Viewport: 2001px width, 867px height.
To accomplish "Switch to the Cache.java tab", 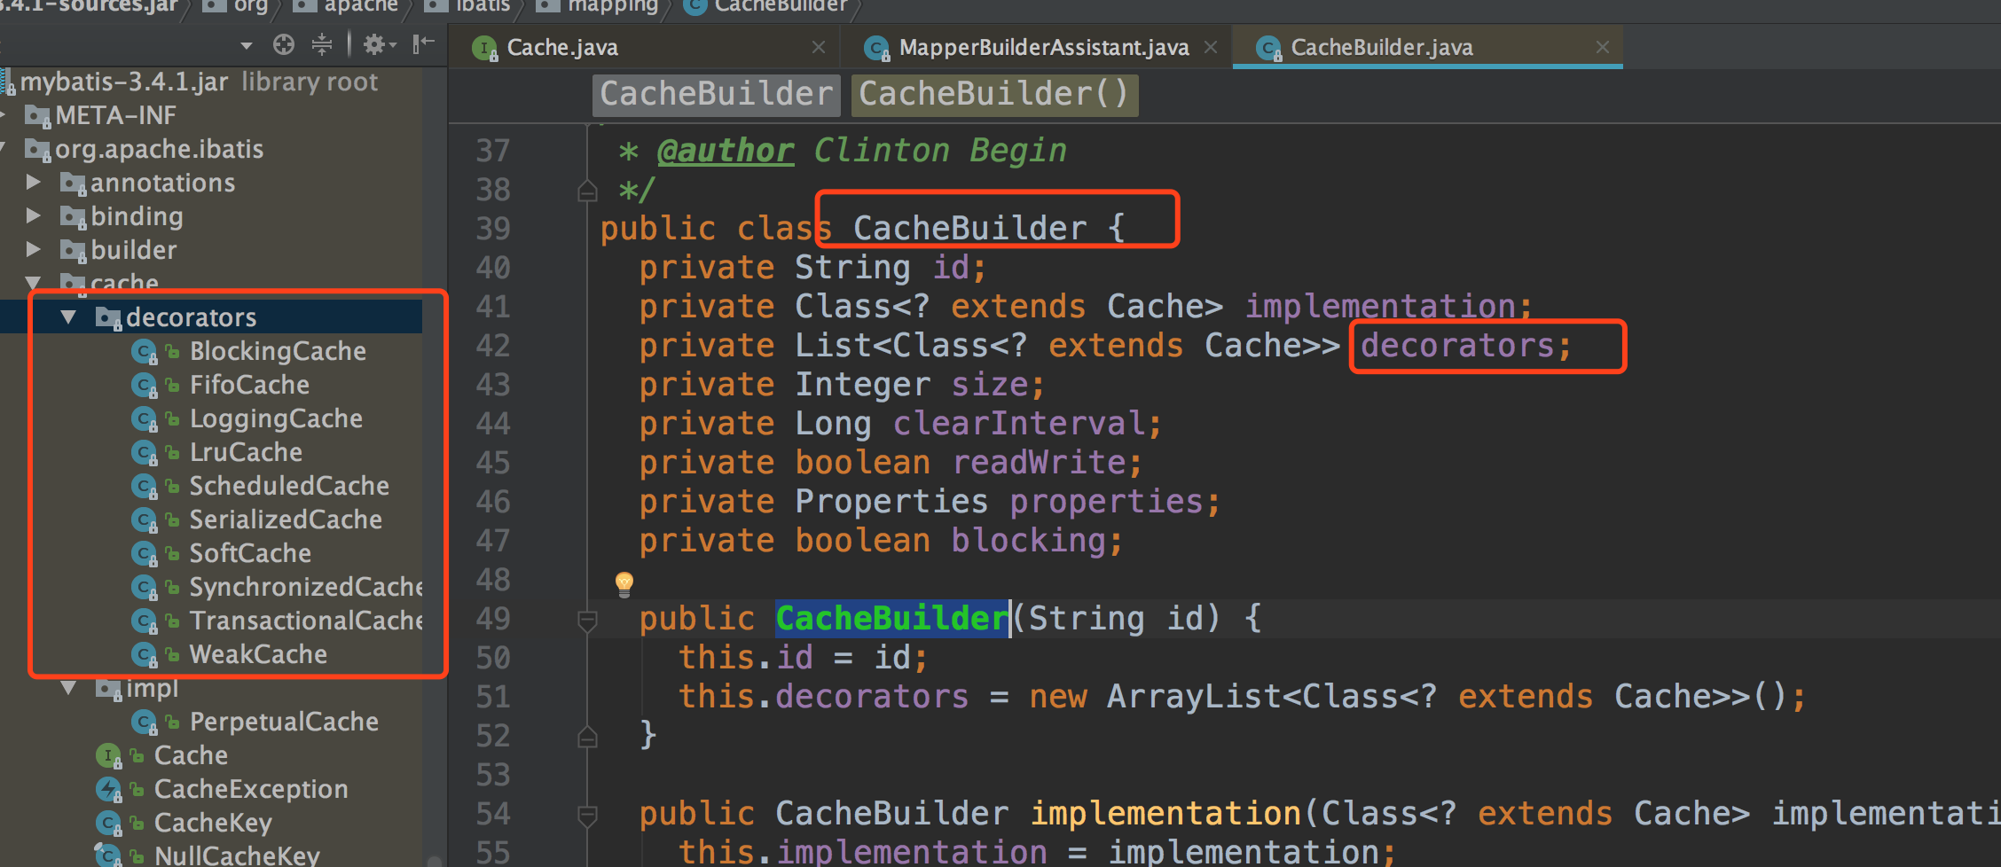I will click(x=646, y=47).
